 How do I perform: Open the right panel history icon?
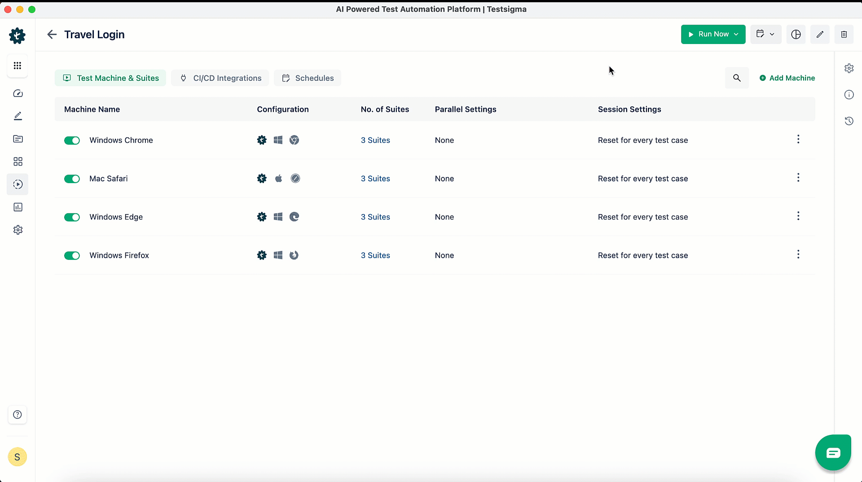pos(849,121)
